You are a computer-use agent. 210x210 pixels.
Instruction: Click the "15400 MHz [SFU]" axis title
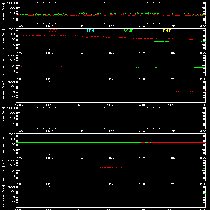3,197
